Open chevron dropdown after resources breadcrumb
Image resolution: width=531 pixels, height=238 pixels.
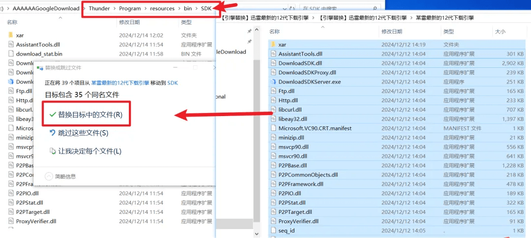tap(179, 8)
